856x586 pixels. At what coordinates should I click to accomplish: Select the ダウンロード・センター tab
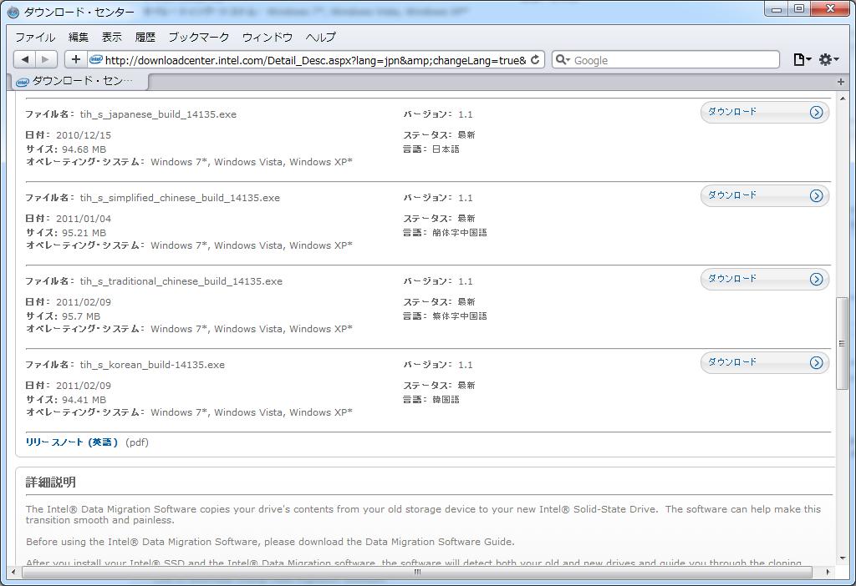pyautogui.click(x=79, y=82)
